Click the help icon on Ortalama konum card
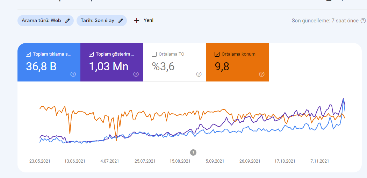This screenshot has height=178, width=367. point(262,74)
